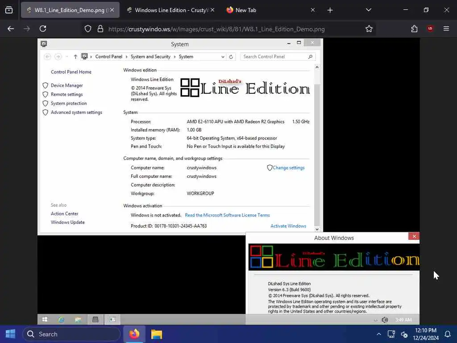Open Firefox from Windows taskbar

pos(134,334)
